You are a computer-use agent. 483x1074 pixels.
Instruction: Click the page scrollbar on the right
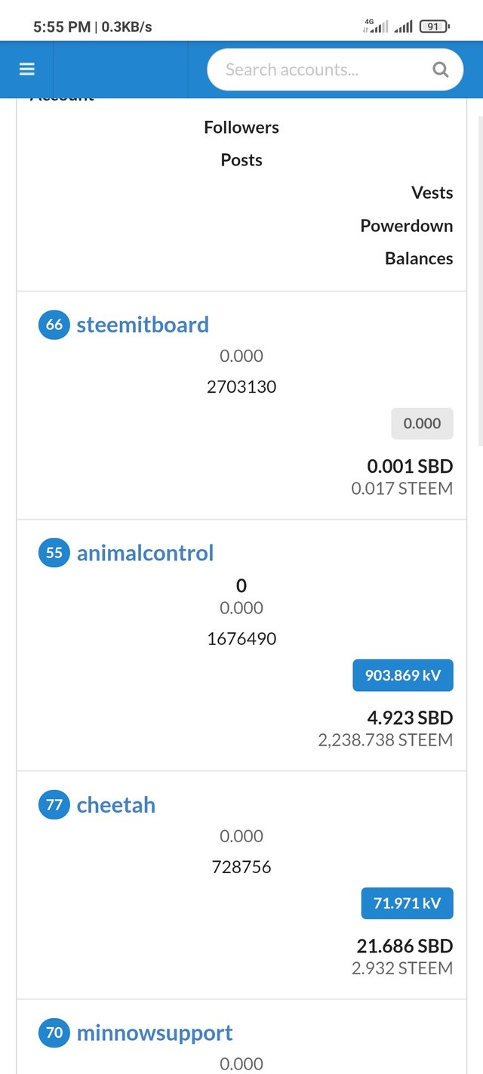480,279
